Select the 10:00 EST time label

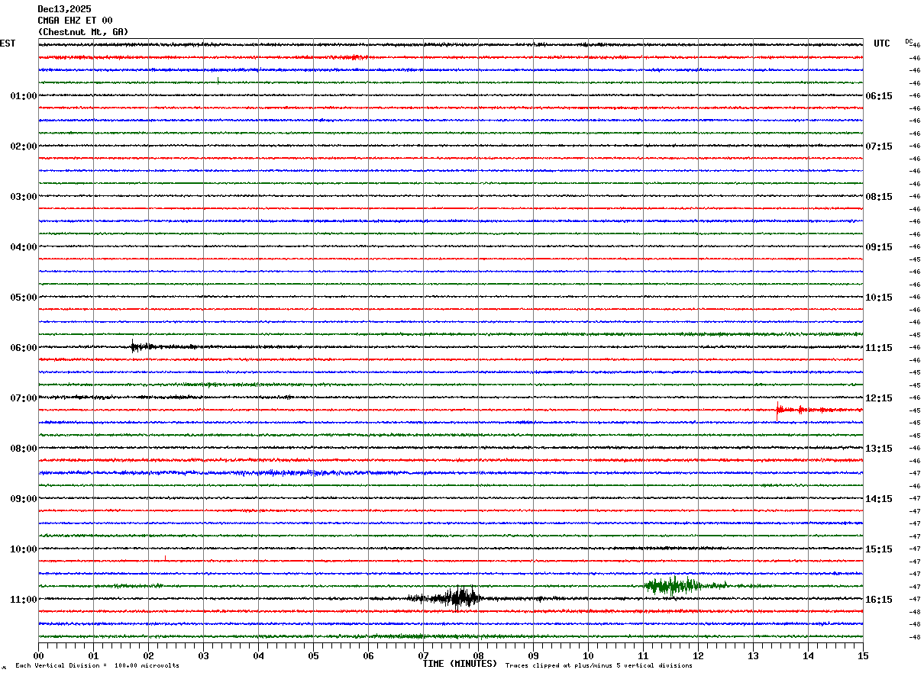click(x=23, y=549)
